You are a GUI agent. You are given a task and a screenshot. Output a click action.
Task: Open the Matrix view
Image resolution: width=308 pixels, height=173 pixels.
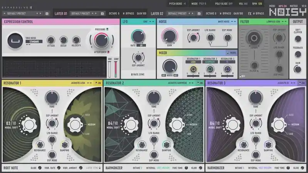[x=294, y=6]
